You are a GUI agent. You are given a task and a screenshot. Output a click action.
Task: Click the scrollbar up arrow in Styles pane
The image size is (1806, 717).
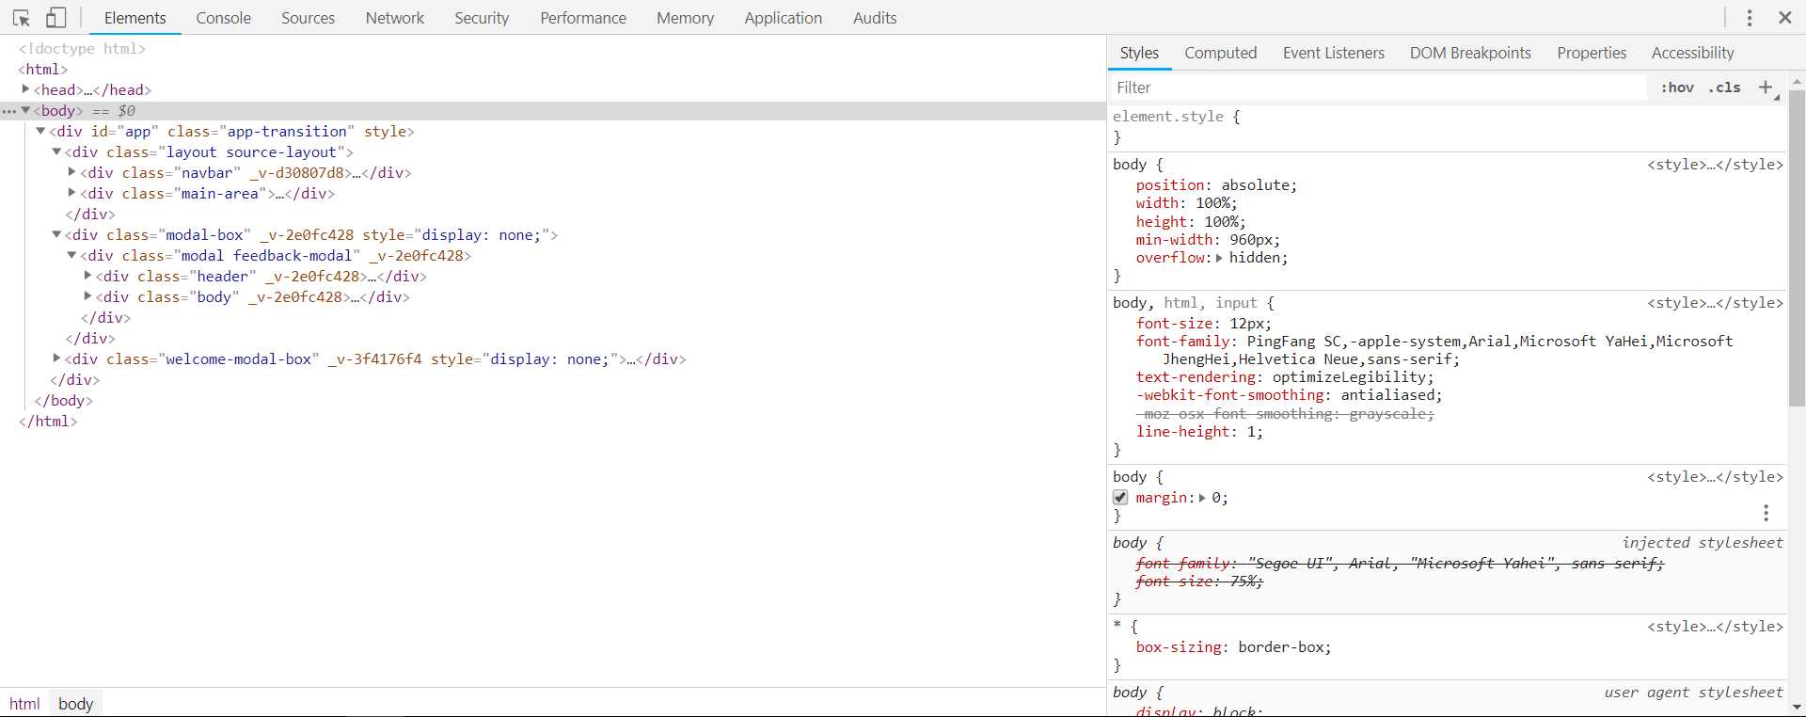[x=1797, y=82]
